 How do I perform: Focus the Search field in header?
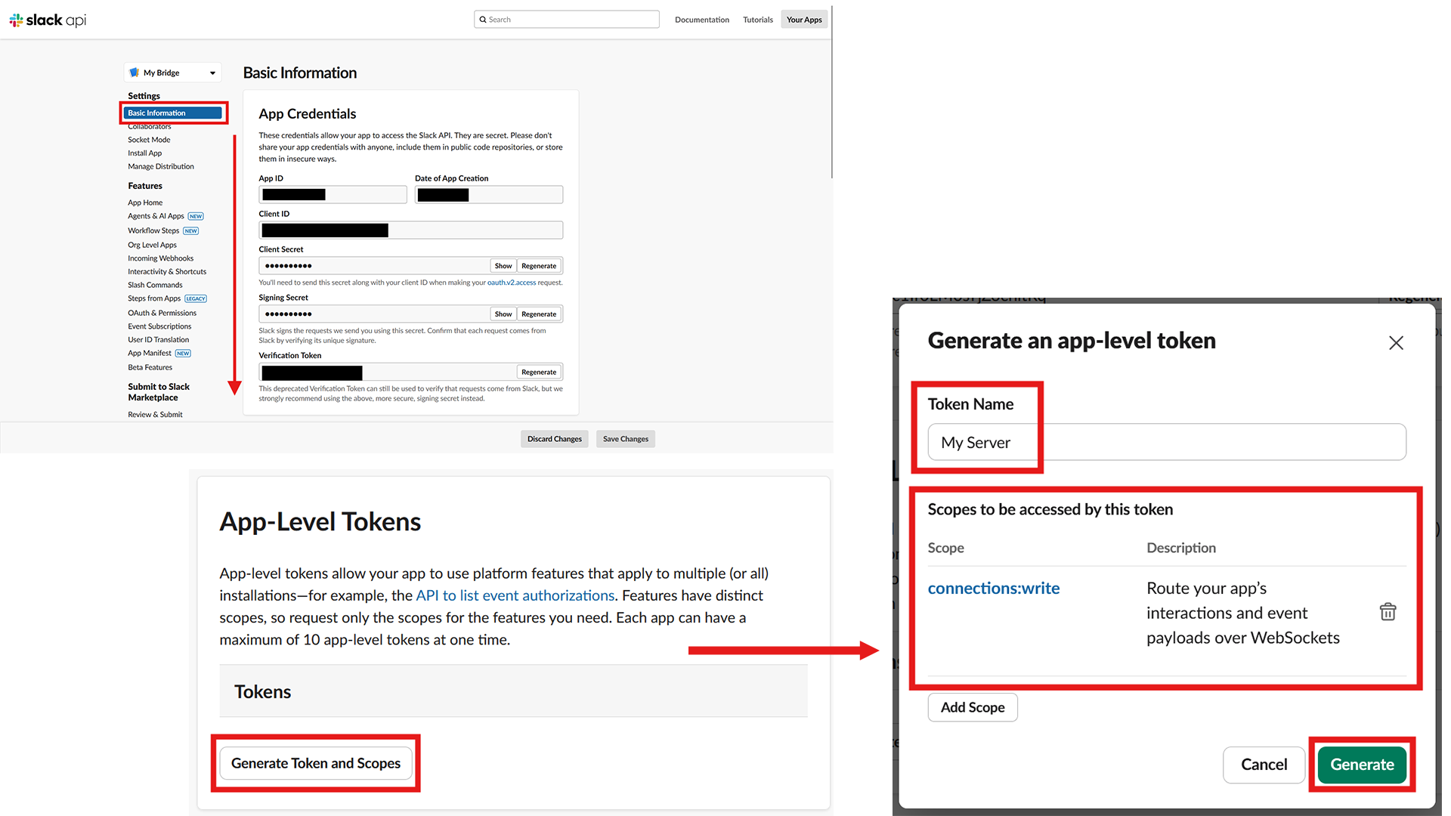(567, 20)
